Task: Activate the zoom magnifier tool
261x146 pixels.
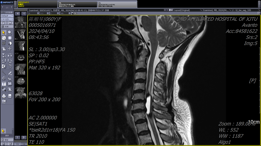Action: pos(10,32)
